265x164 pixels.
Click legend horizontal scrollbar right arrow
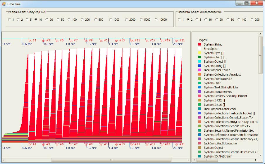point(256,160)
